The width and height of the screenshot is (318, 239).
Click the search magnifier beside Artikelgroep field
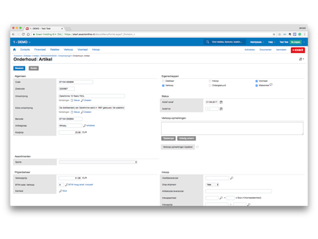tap(85, 125)
